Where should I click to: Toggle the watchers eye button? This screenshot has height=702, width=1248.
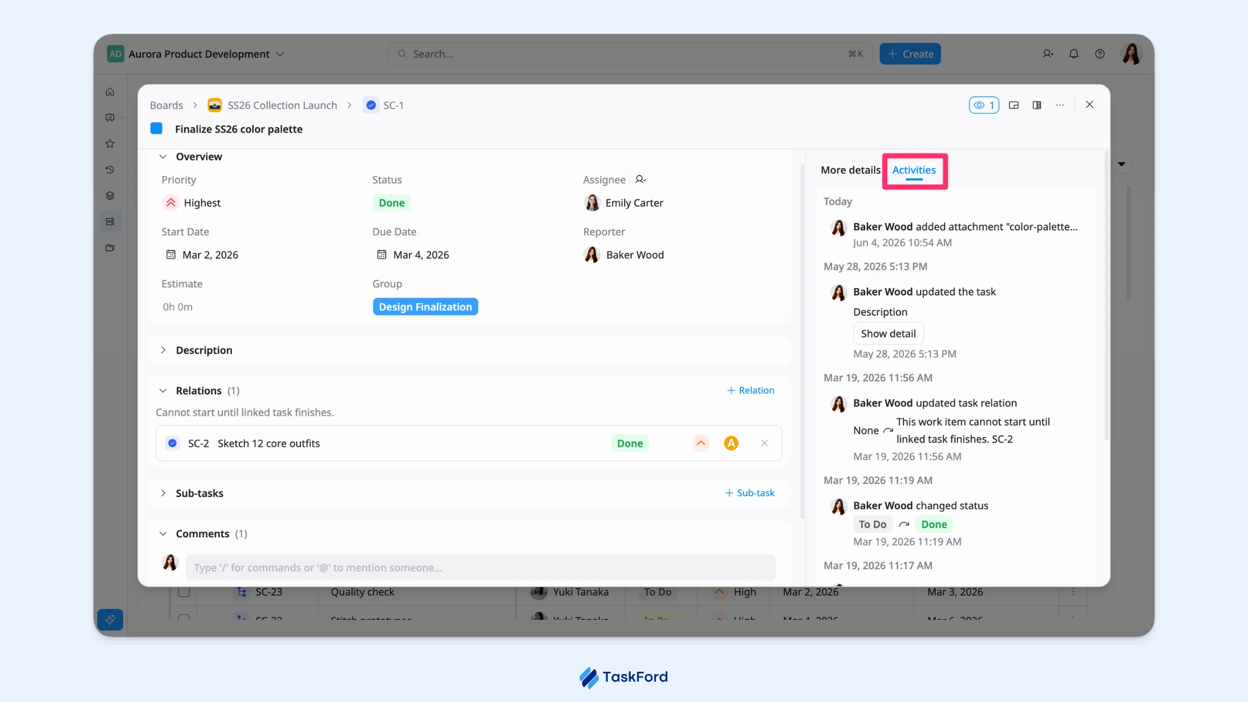click(x=984, y=105)
